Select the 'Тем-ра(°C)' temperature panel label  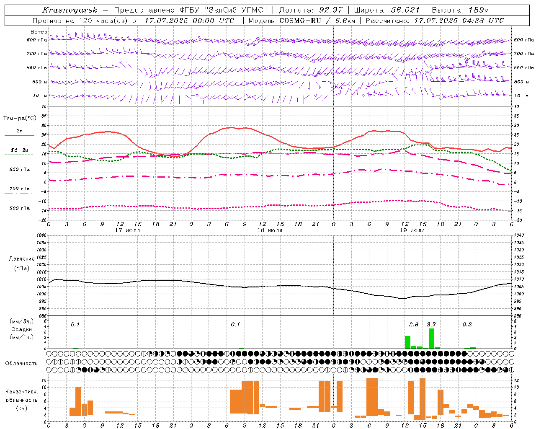tap(20, 119)
